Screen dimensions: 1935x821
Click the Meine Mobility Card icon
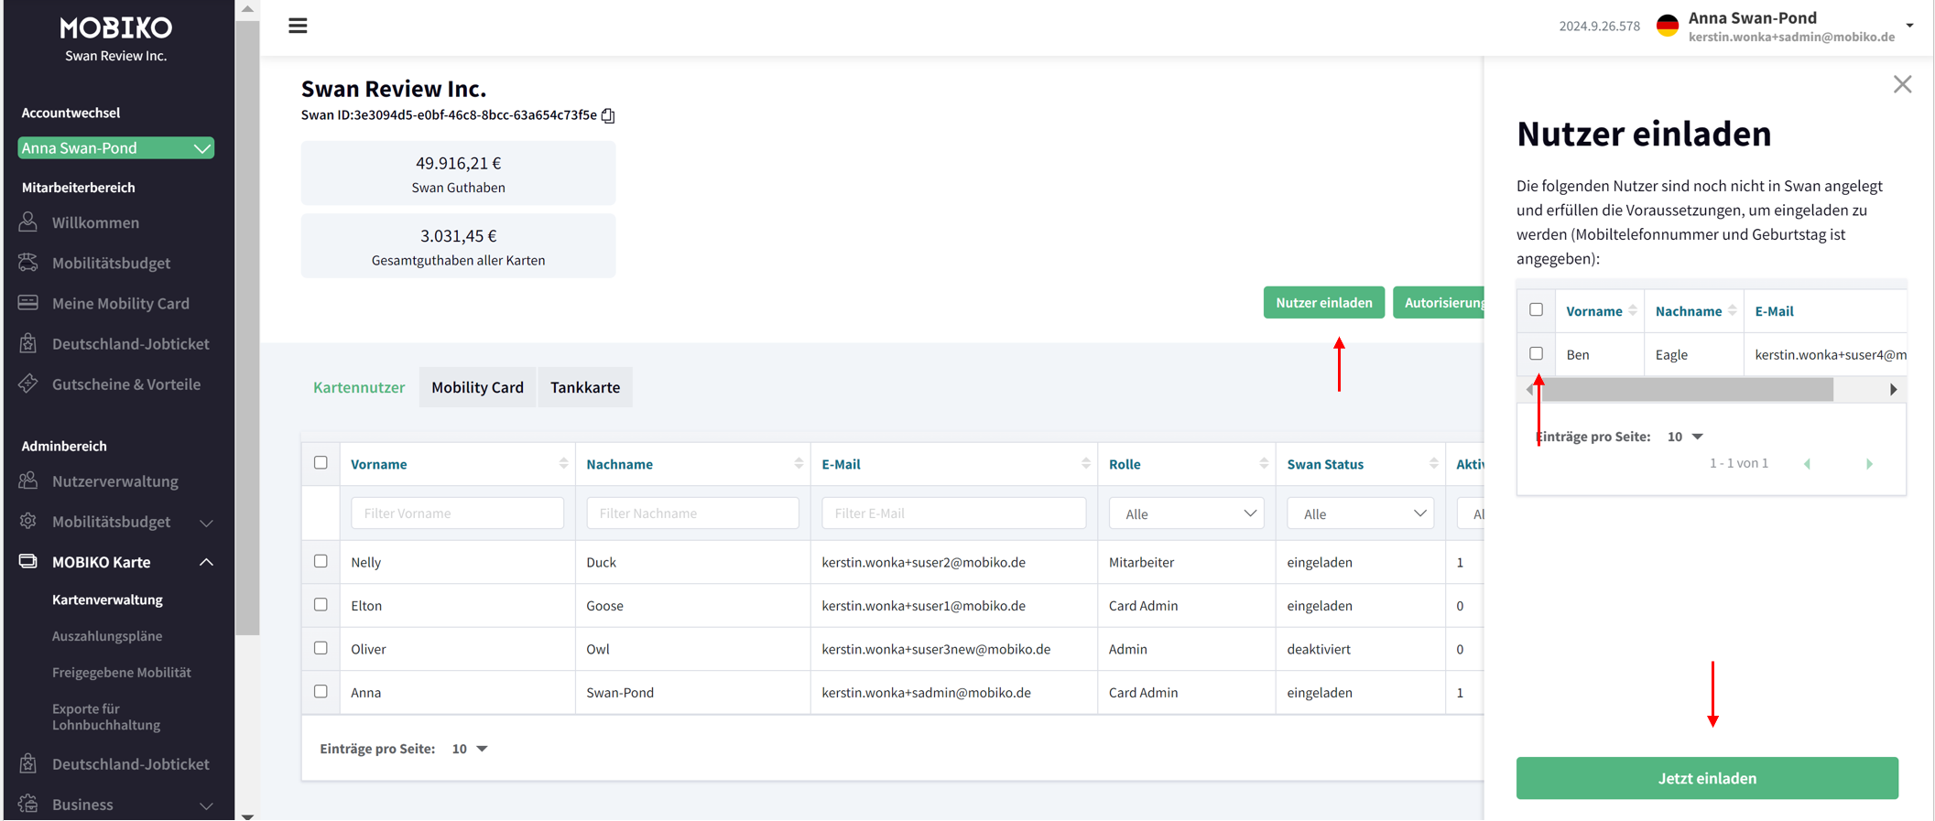pos(28,303)
